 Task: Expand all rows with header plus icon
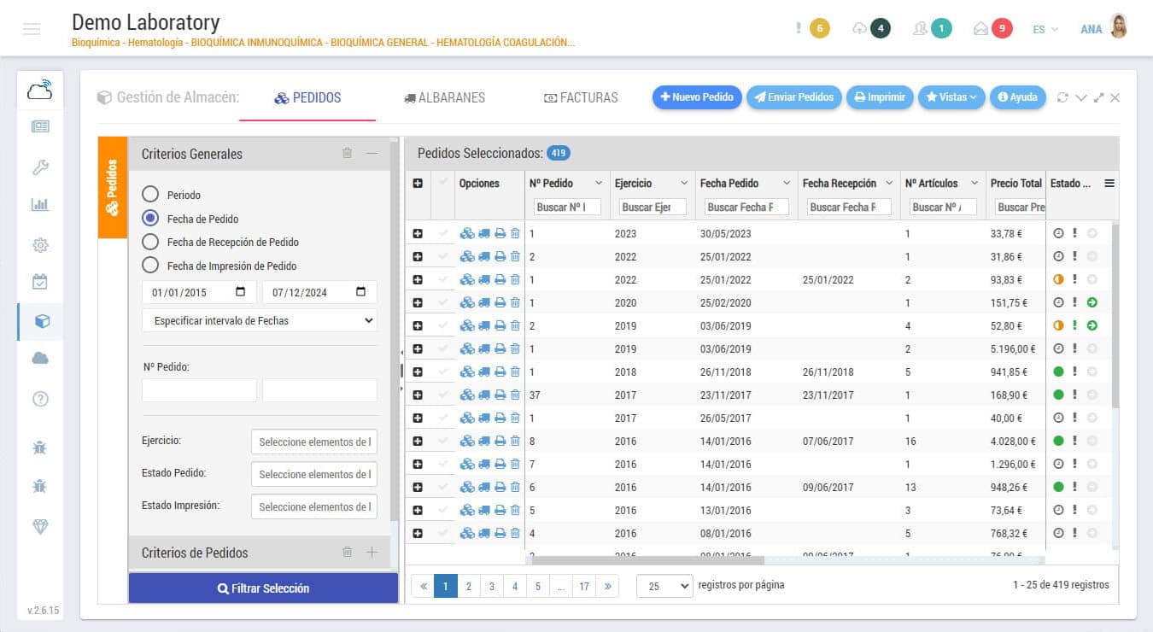[418, 183]
